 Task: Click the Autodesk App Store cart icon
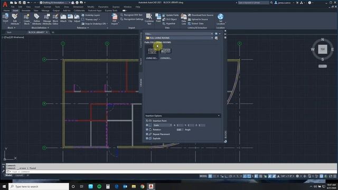(297, 3)
